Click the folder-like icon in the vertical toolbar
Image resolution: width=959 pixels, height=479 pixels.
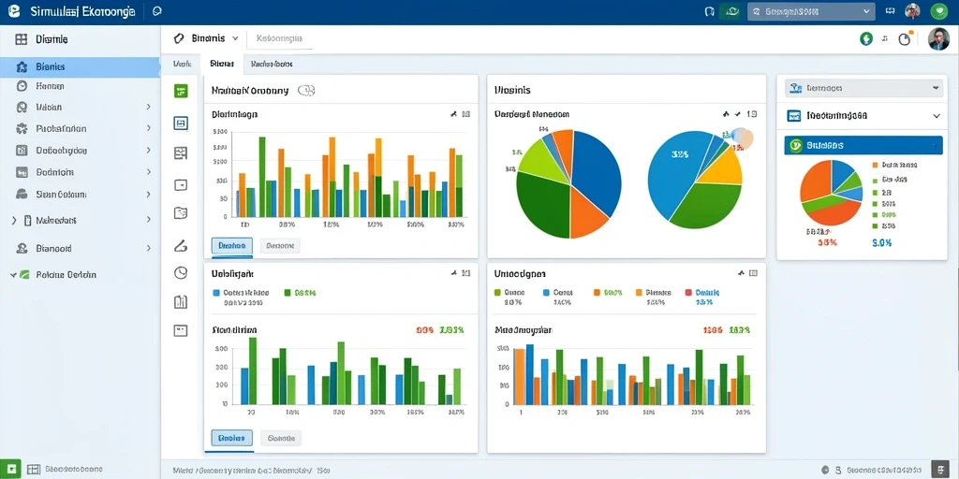pyautogui.click(x=181, y=213)
